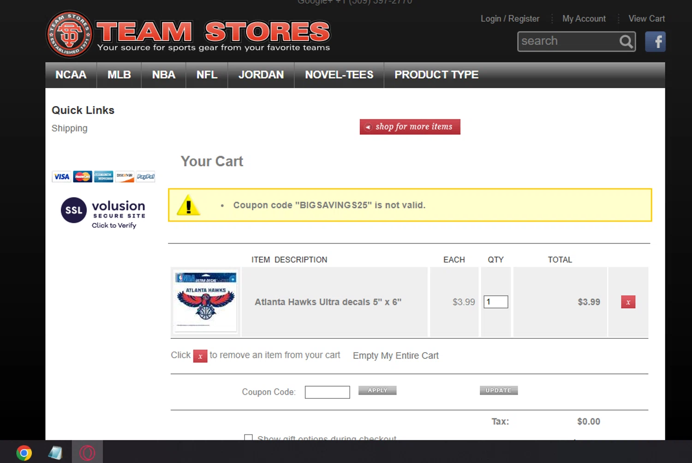This screenshot has width=692, height=463.
Task: Go to My Account
Action: [x=584, y=19]
